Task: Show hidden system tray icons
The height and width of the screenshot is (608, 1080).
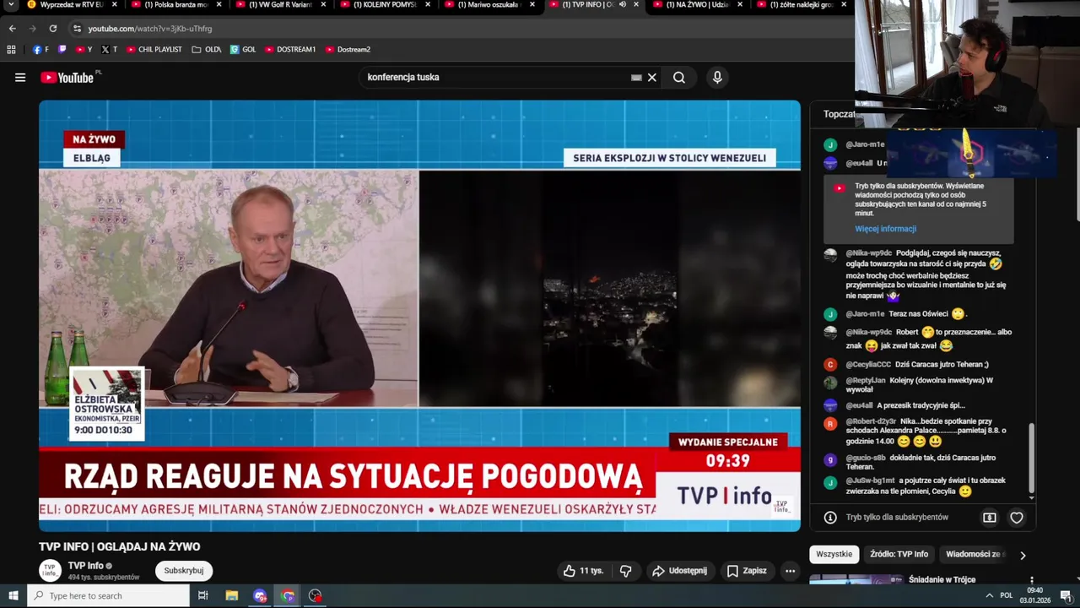Action: tap(989, 596)
